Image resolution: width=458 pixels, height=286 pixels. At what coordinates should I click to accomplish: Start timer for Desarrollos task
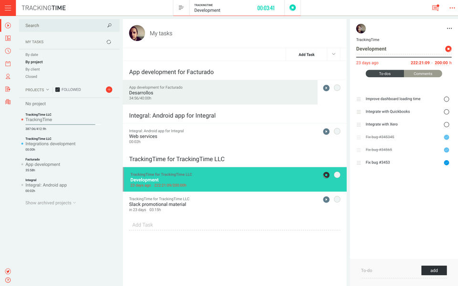point(326,88)
